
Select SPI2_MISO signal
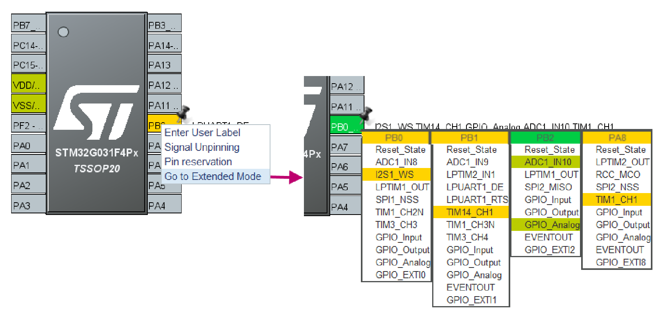tap(548, 187)
